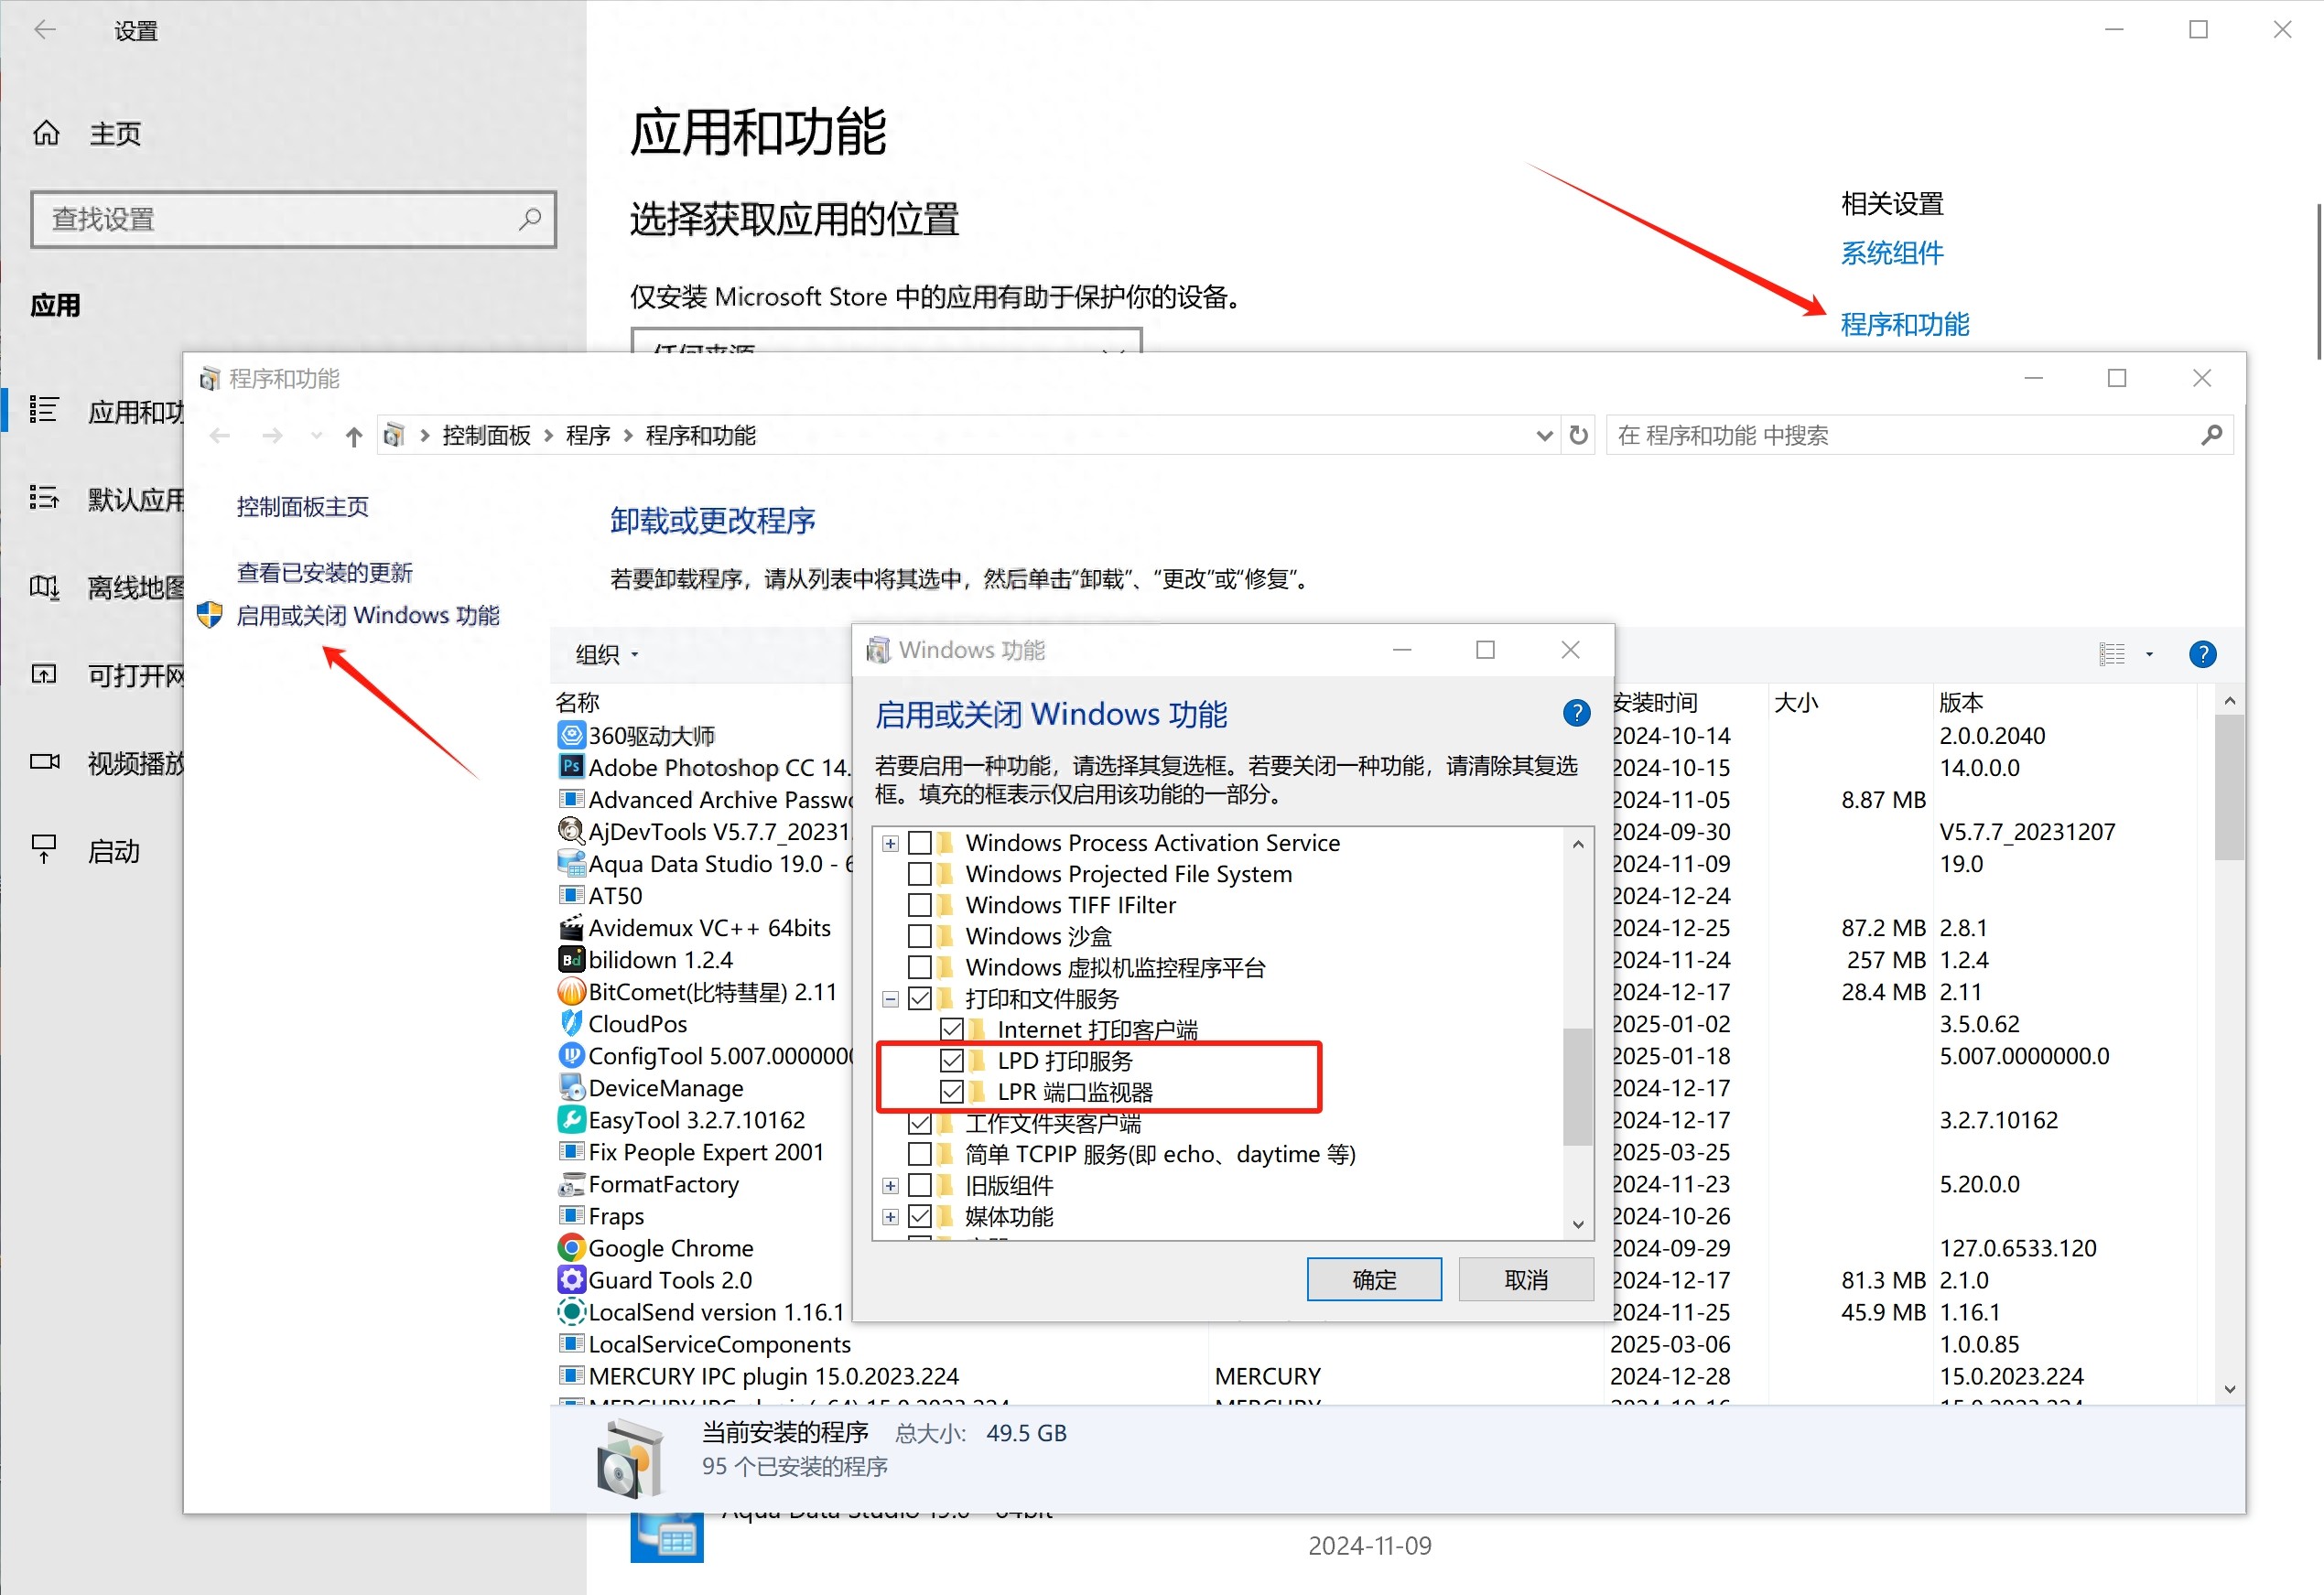Enable Windows TIFF IFilter checkbox

919,905
